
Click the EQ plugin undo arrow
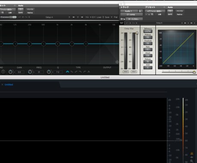(20, 17)
